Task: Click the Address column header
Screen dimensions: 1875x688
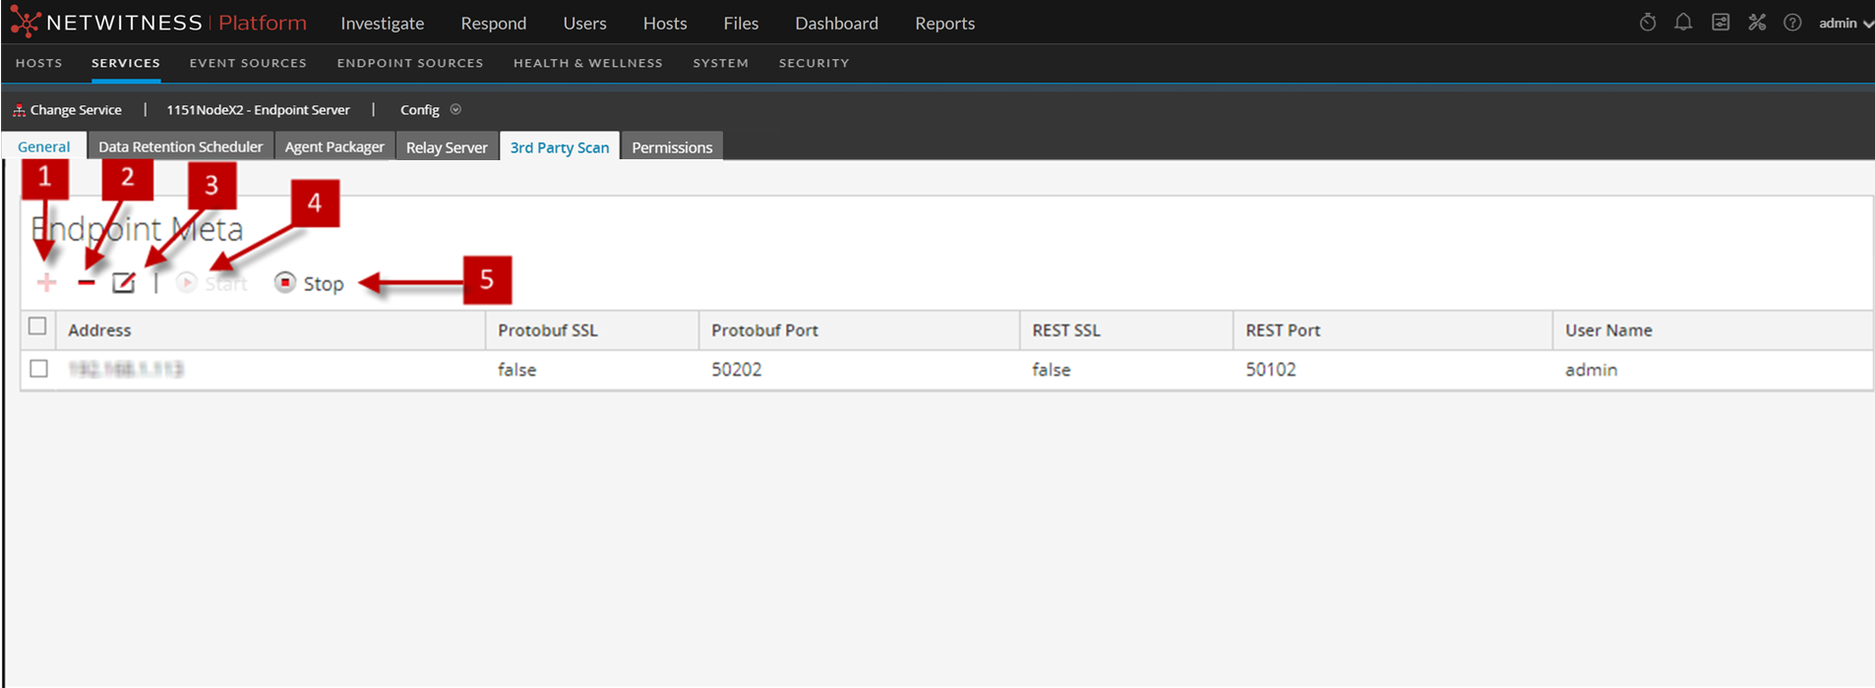Action: [x=271, y=330]
